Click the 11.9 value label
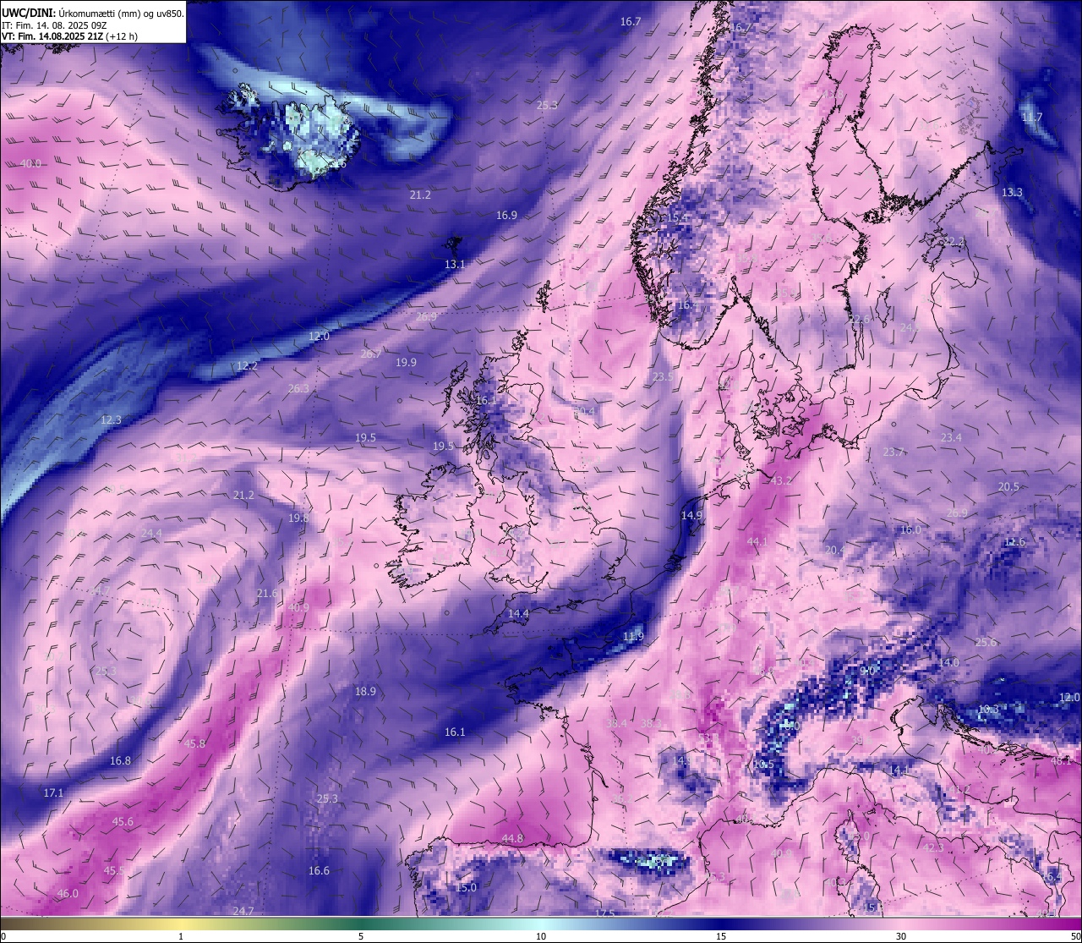1082x943 pixels. (x=633, y=637)
